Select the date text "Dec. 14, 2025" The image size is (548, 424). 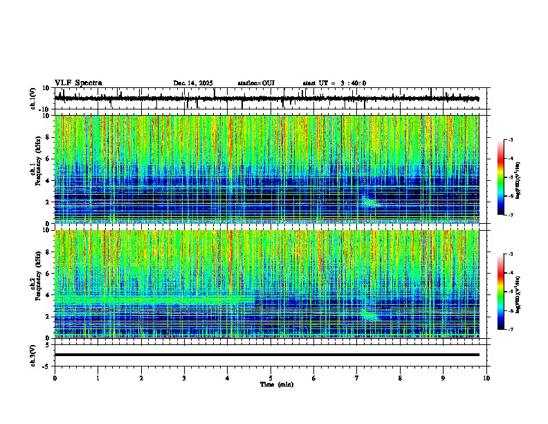coord(193,83)
